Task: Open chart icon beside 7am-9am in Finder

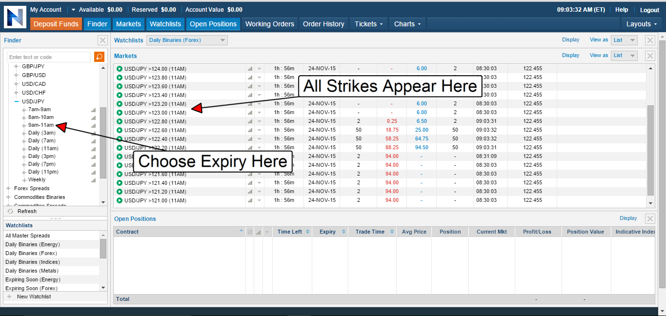Action: point(94,110)
